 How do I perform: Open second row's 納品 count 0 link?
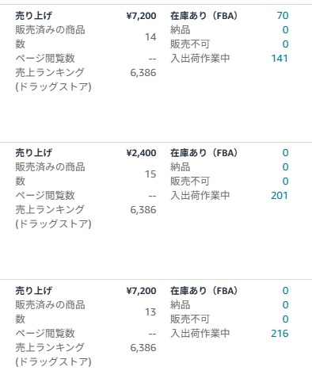[x=285, y=167]
